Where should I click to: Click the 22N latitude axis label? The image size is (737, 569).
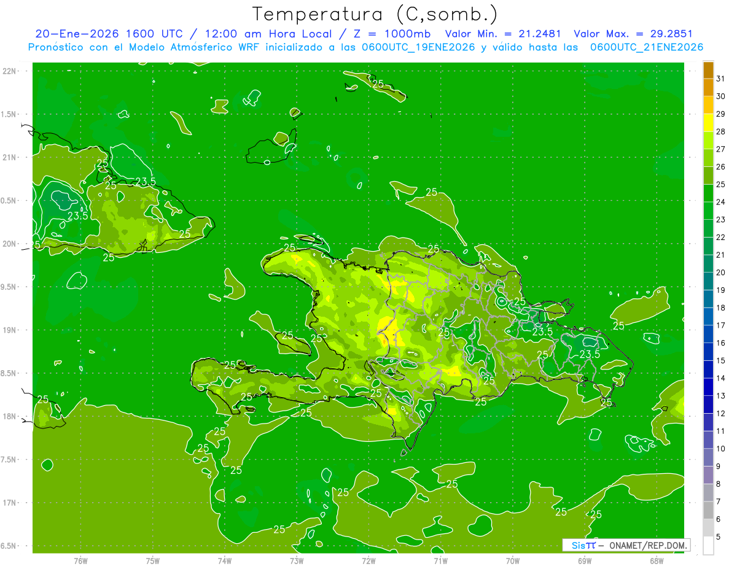coord(10,71)
